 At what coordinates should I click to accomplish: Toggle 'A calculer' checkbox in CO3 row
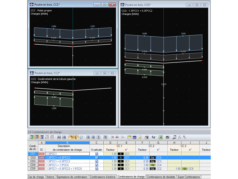(x=96, y=161)
